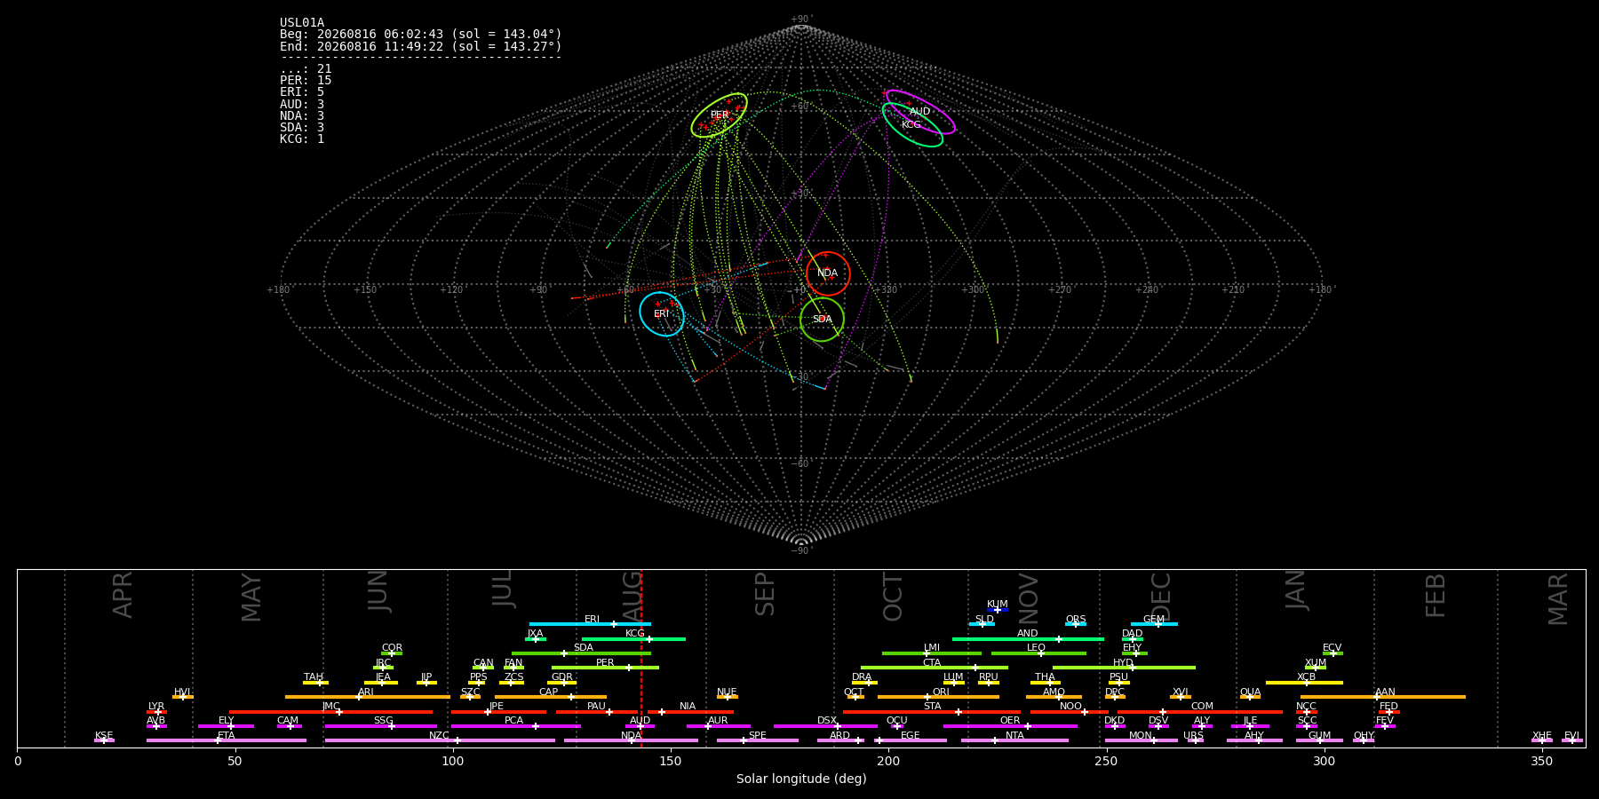Click the PER radiant ellipse on sky map

coord(720,115)
